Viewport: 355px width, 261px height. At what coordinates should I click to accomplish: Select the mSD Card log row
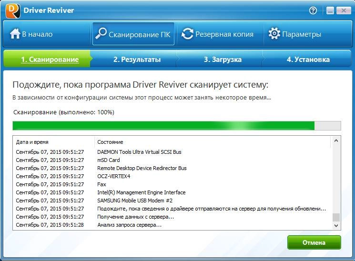pos(172,160)
